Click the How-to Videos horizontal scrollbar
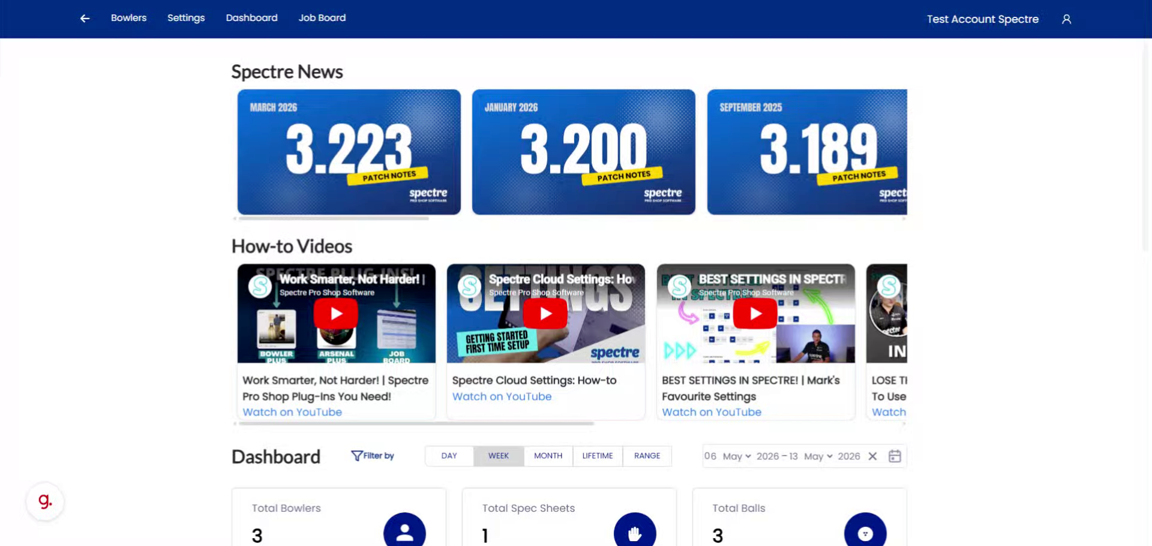 click(x=416, y=424)
